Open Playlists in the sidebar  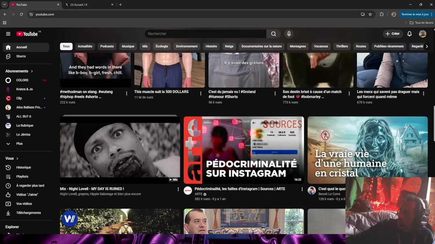click(26, 177)
